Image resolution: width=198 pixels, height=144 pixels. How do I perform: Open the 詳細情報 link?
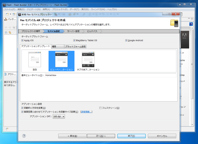[x=86, y=112]
